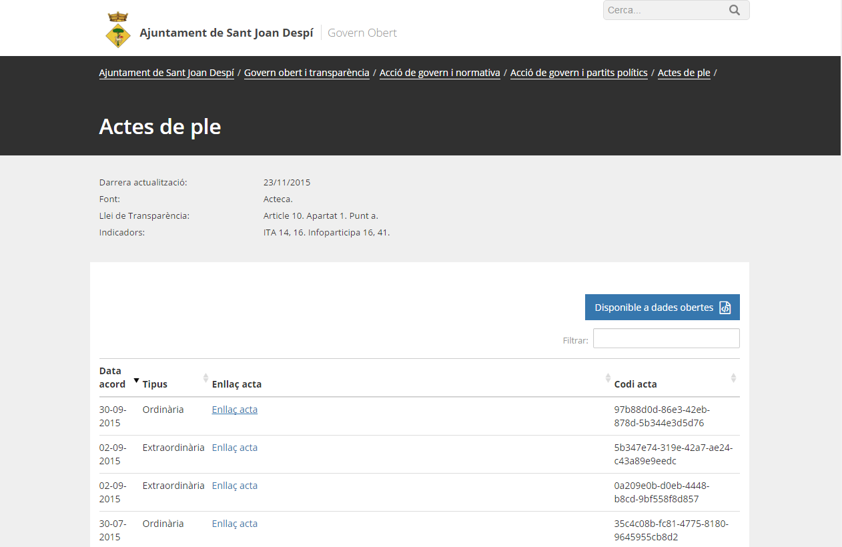Sort by Codi acta column arrows
Image resolution: width=842 pixels, height=547 pixels.
coord(733,378)
